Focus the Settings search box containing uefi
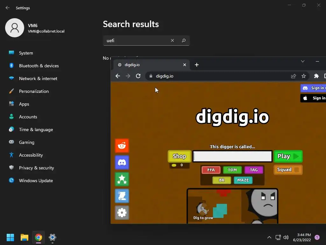 [146, 41]
